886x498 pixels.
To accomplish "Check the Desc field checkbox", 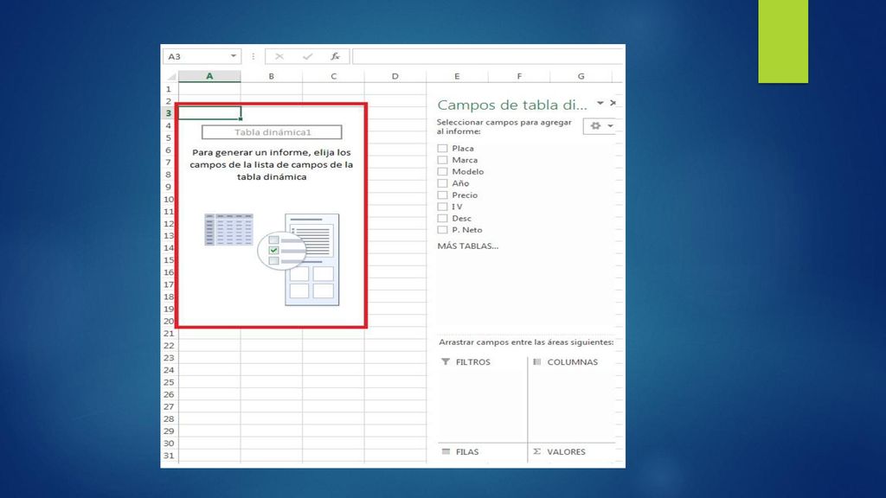I will click(442, 218).
